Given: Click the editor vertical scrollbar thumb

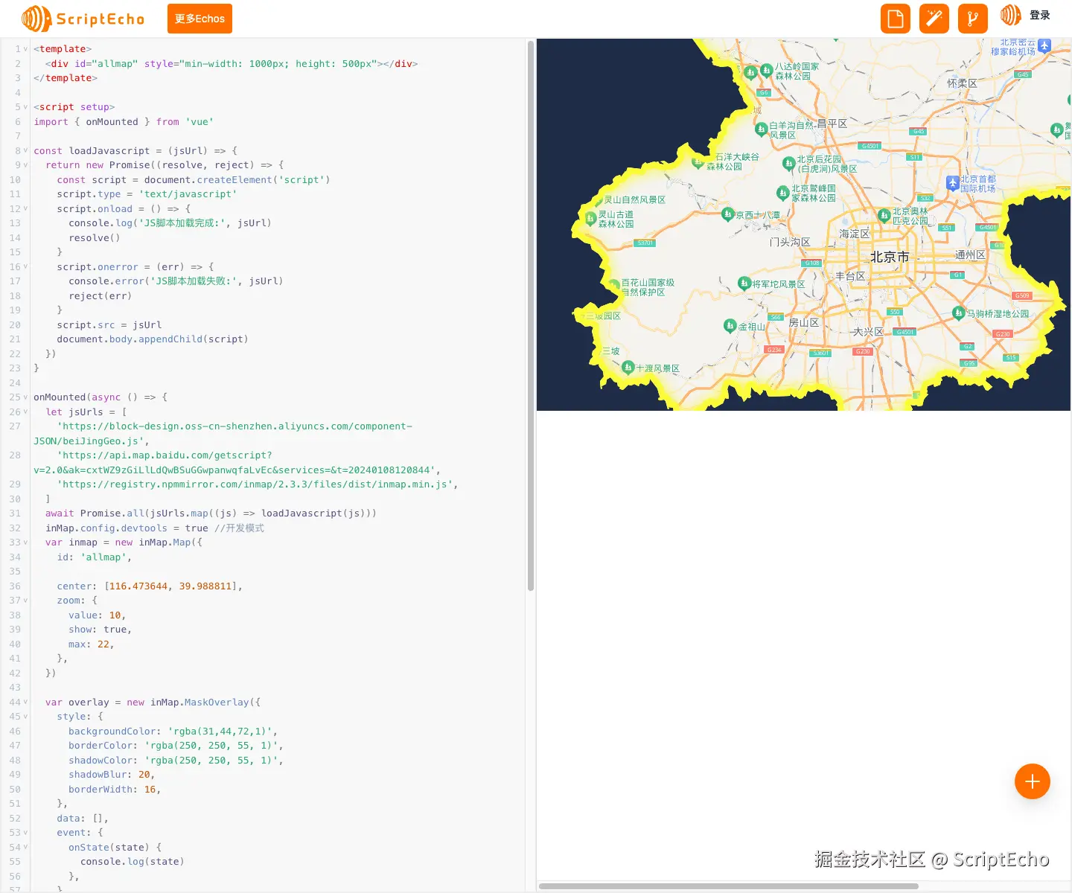Looking at the screenshot, I should click(x=531, y=316).
